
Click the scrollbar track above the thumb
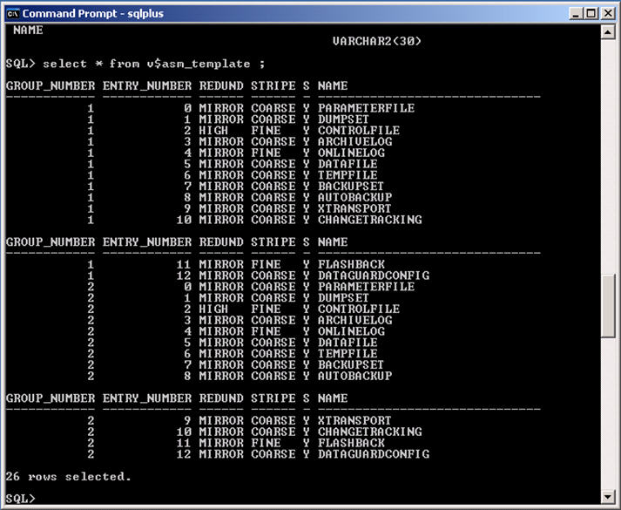[608, 157]
